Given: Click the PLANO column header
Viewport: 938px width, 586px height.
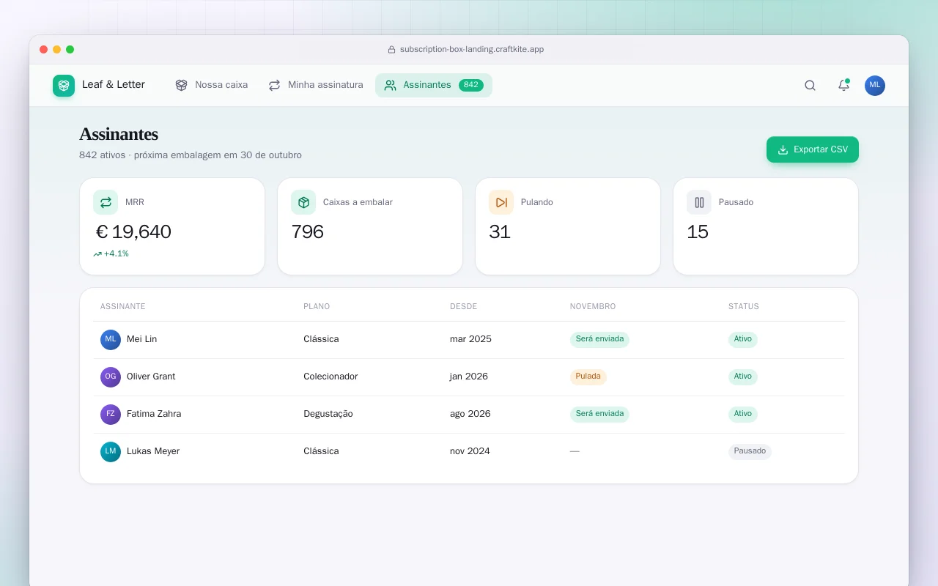Looking at the screenshot, I should coord(317,306).
